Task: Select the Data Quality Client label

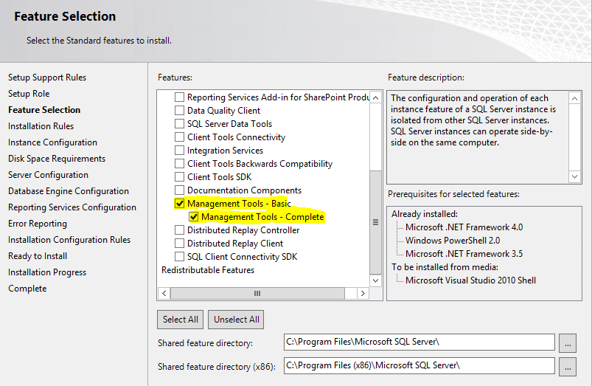Action: click(223, 111)
